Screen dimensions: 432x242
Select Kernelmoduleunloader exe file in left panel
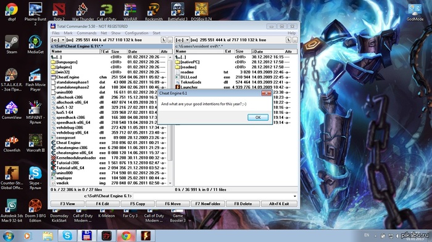tap(109, 158)
